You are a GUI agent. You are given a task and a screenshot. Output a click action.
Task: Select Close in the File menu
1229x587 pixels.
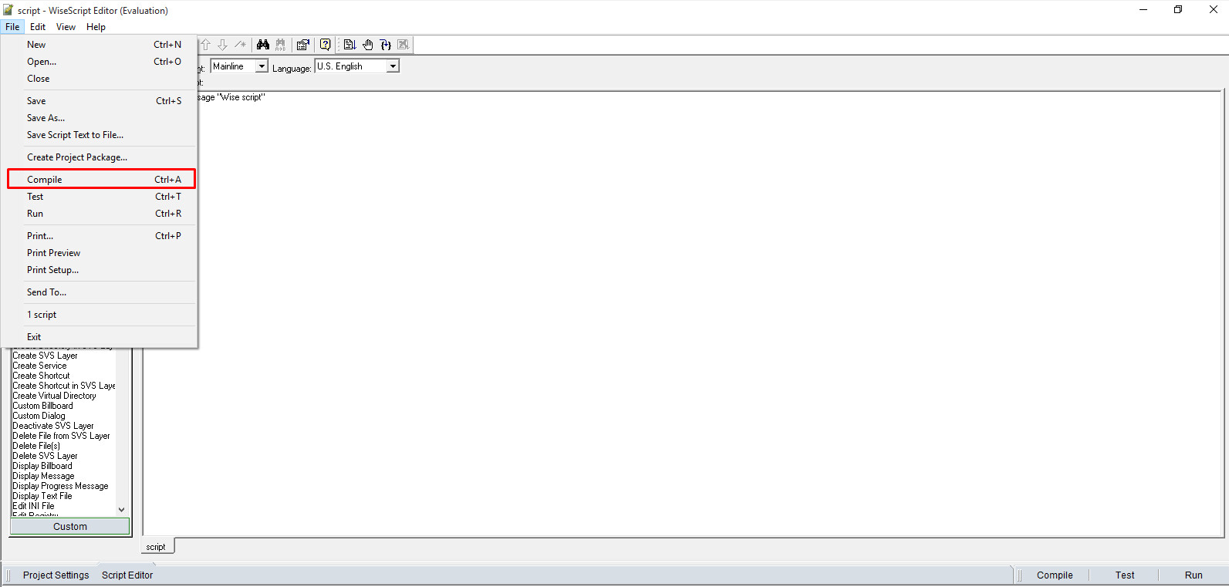(100, 79)
